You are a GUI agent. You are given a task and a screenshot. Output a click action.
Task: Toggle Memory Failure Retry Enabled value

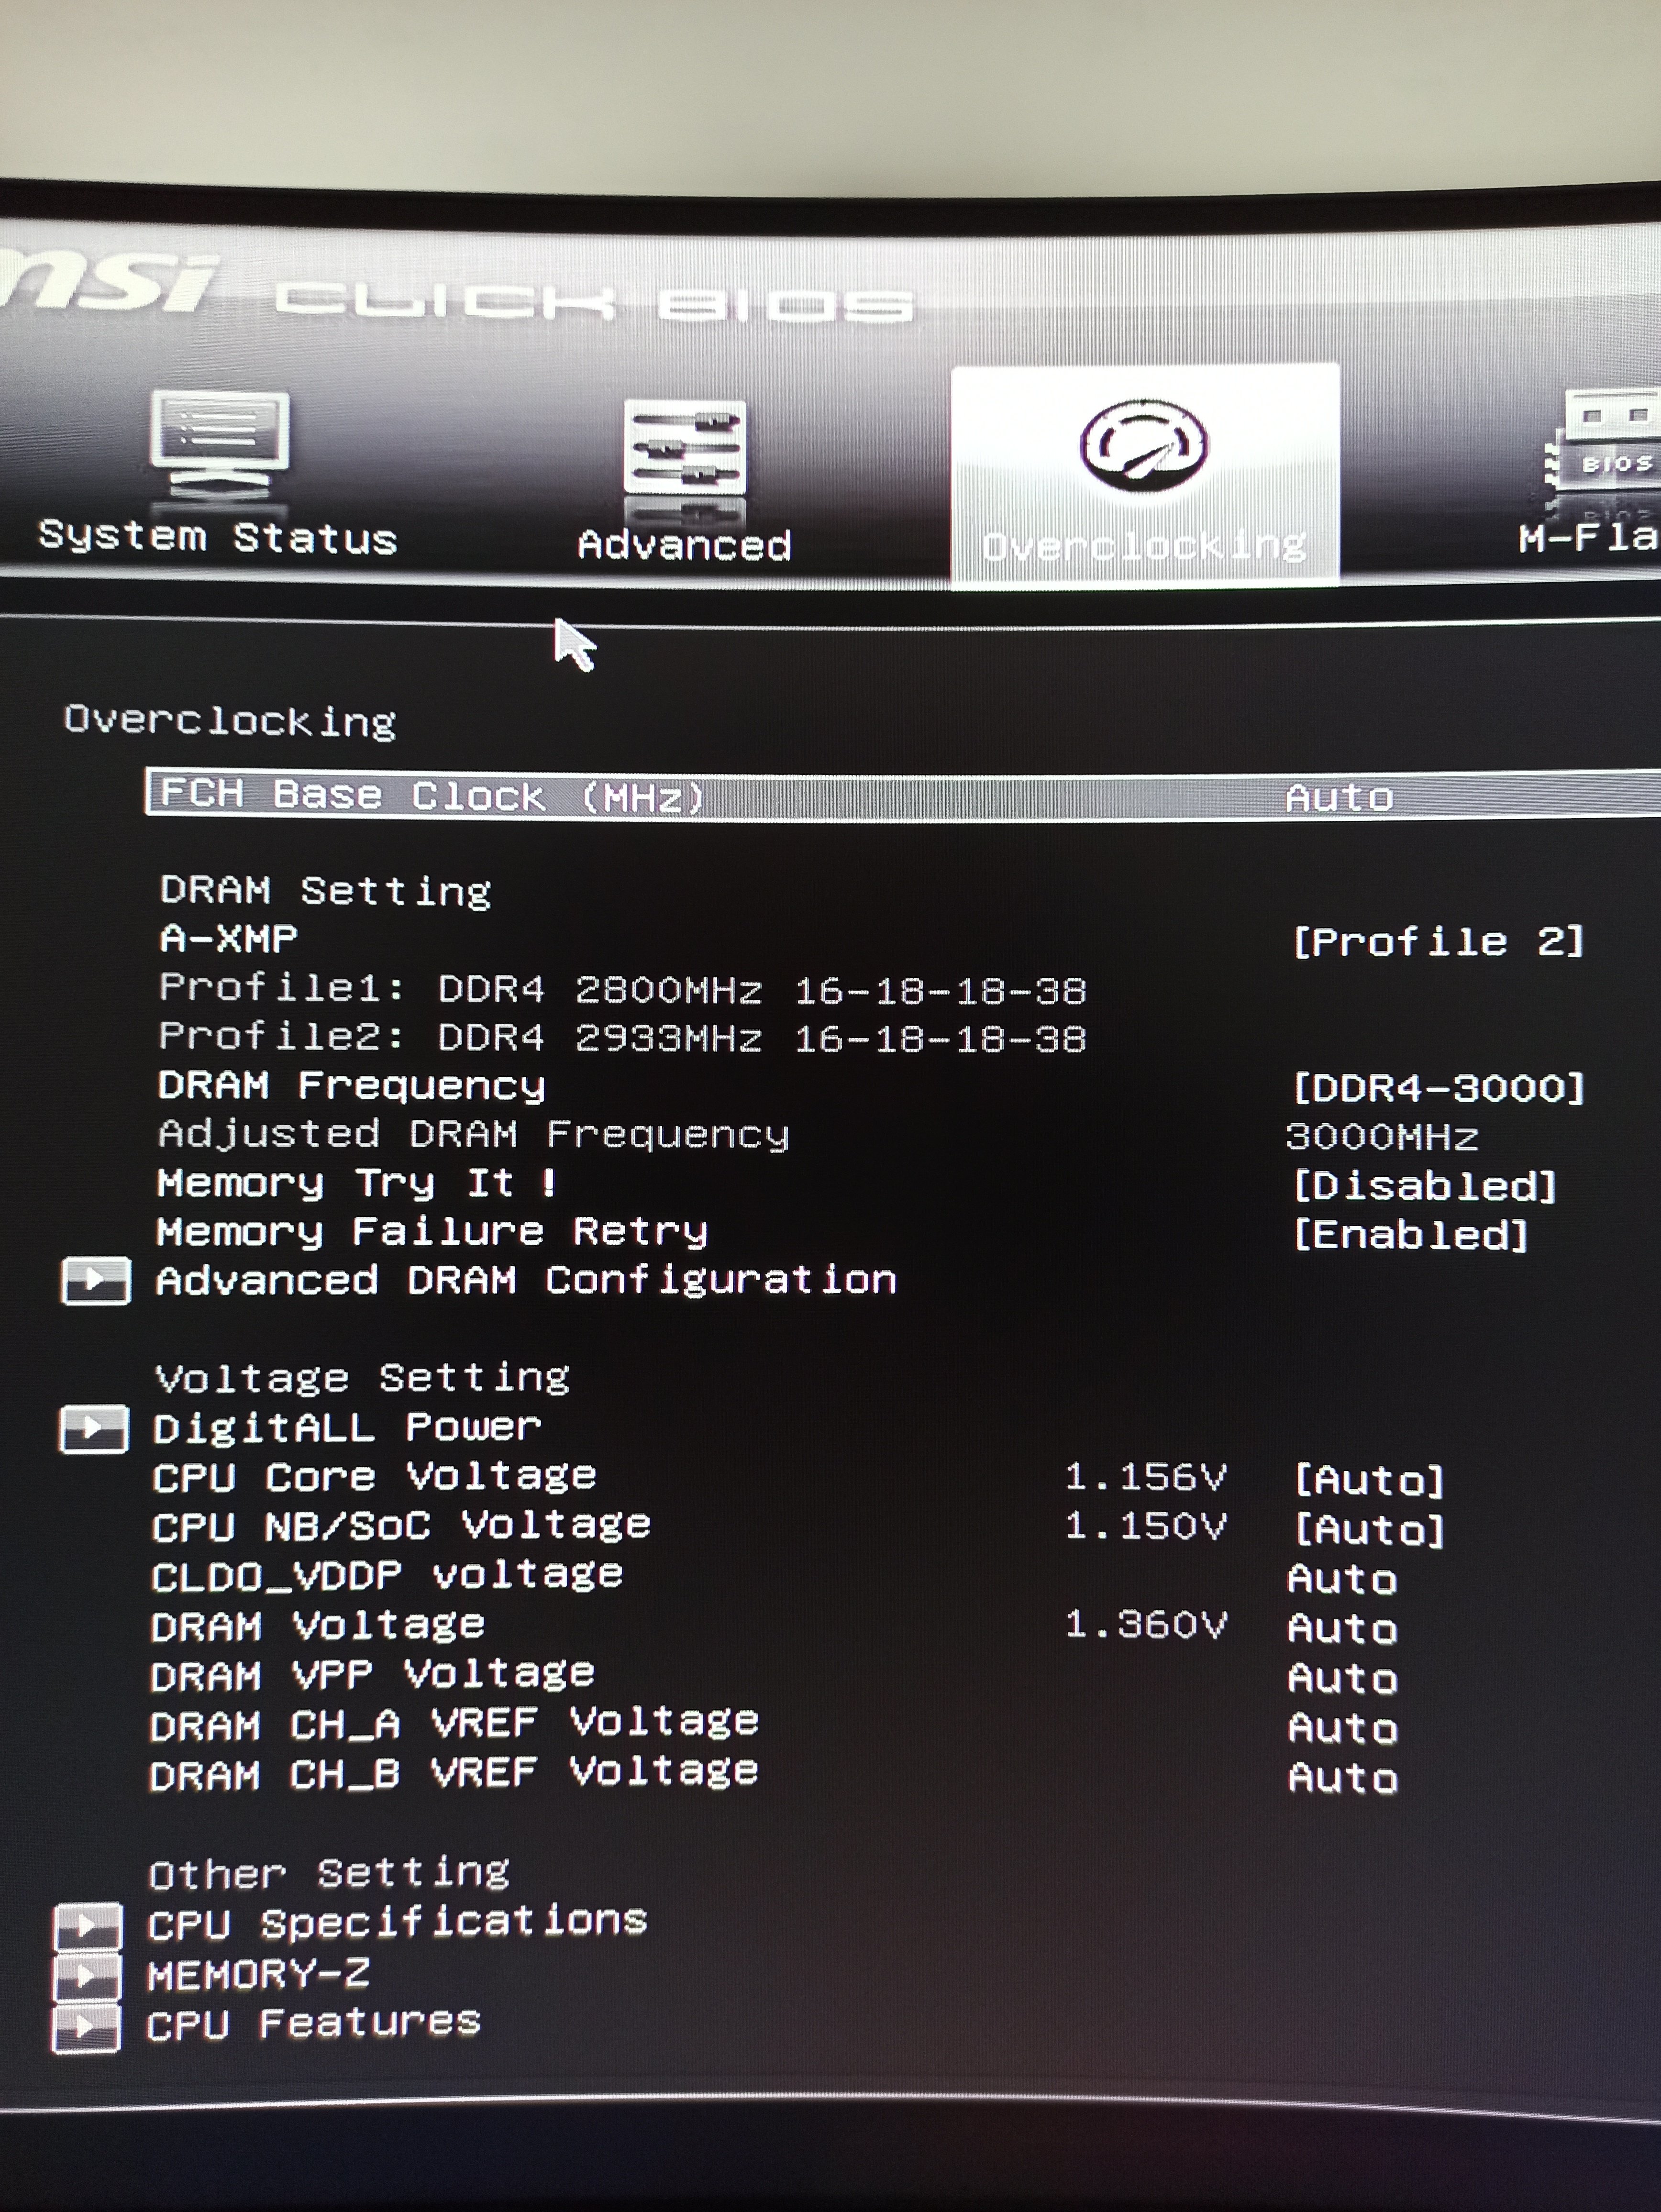(1410, 1235)
